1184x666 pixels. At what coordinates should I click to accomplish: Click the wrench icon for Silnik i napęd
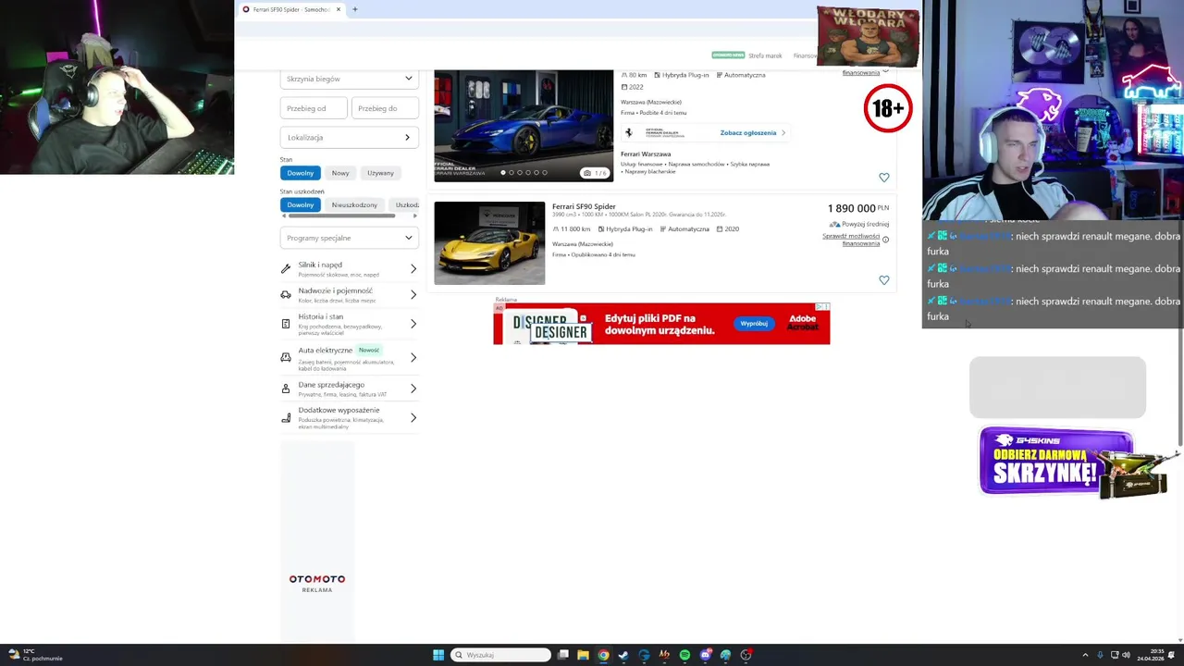click(286, 268)
